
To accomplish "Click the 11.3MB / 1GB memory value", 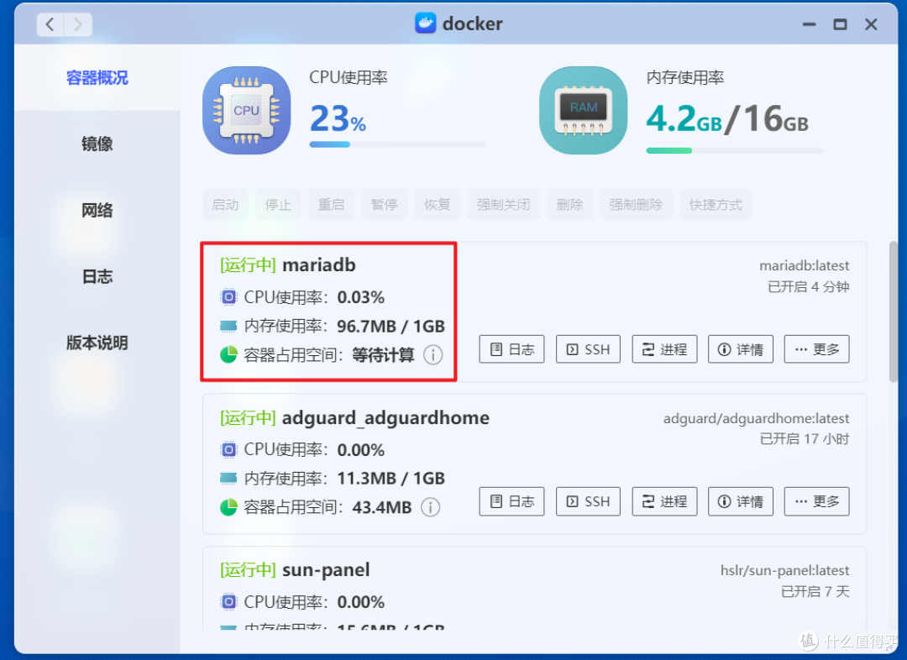I will (391, 479).
